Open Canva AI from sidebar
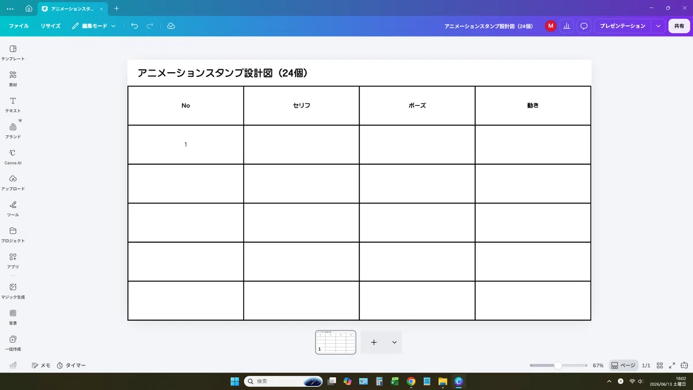 click(x=13, y=157)
